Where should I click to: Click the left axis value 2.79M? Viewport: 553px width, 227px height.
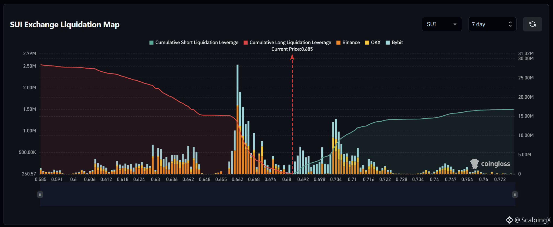(29, 54)
